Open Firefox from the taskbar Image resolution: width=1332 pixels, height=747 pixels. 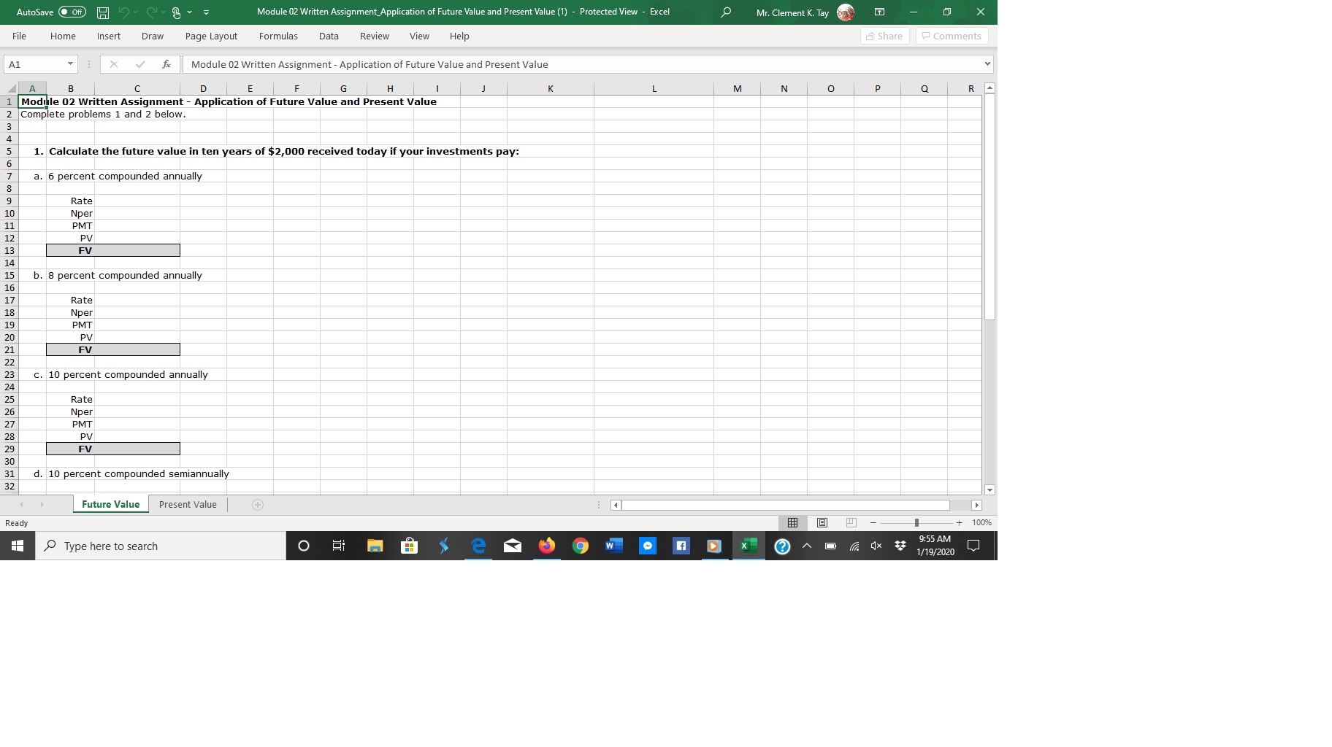pos(546,546)
